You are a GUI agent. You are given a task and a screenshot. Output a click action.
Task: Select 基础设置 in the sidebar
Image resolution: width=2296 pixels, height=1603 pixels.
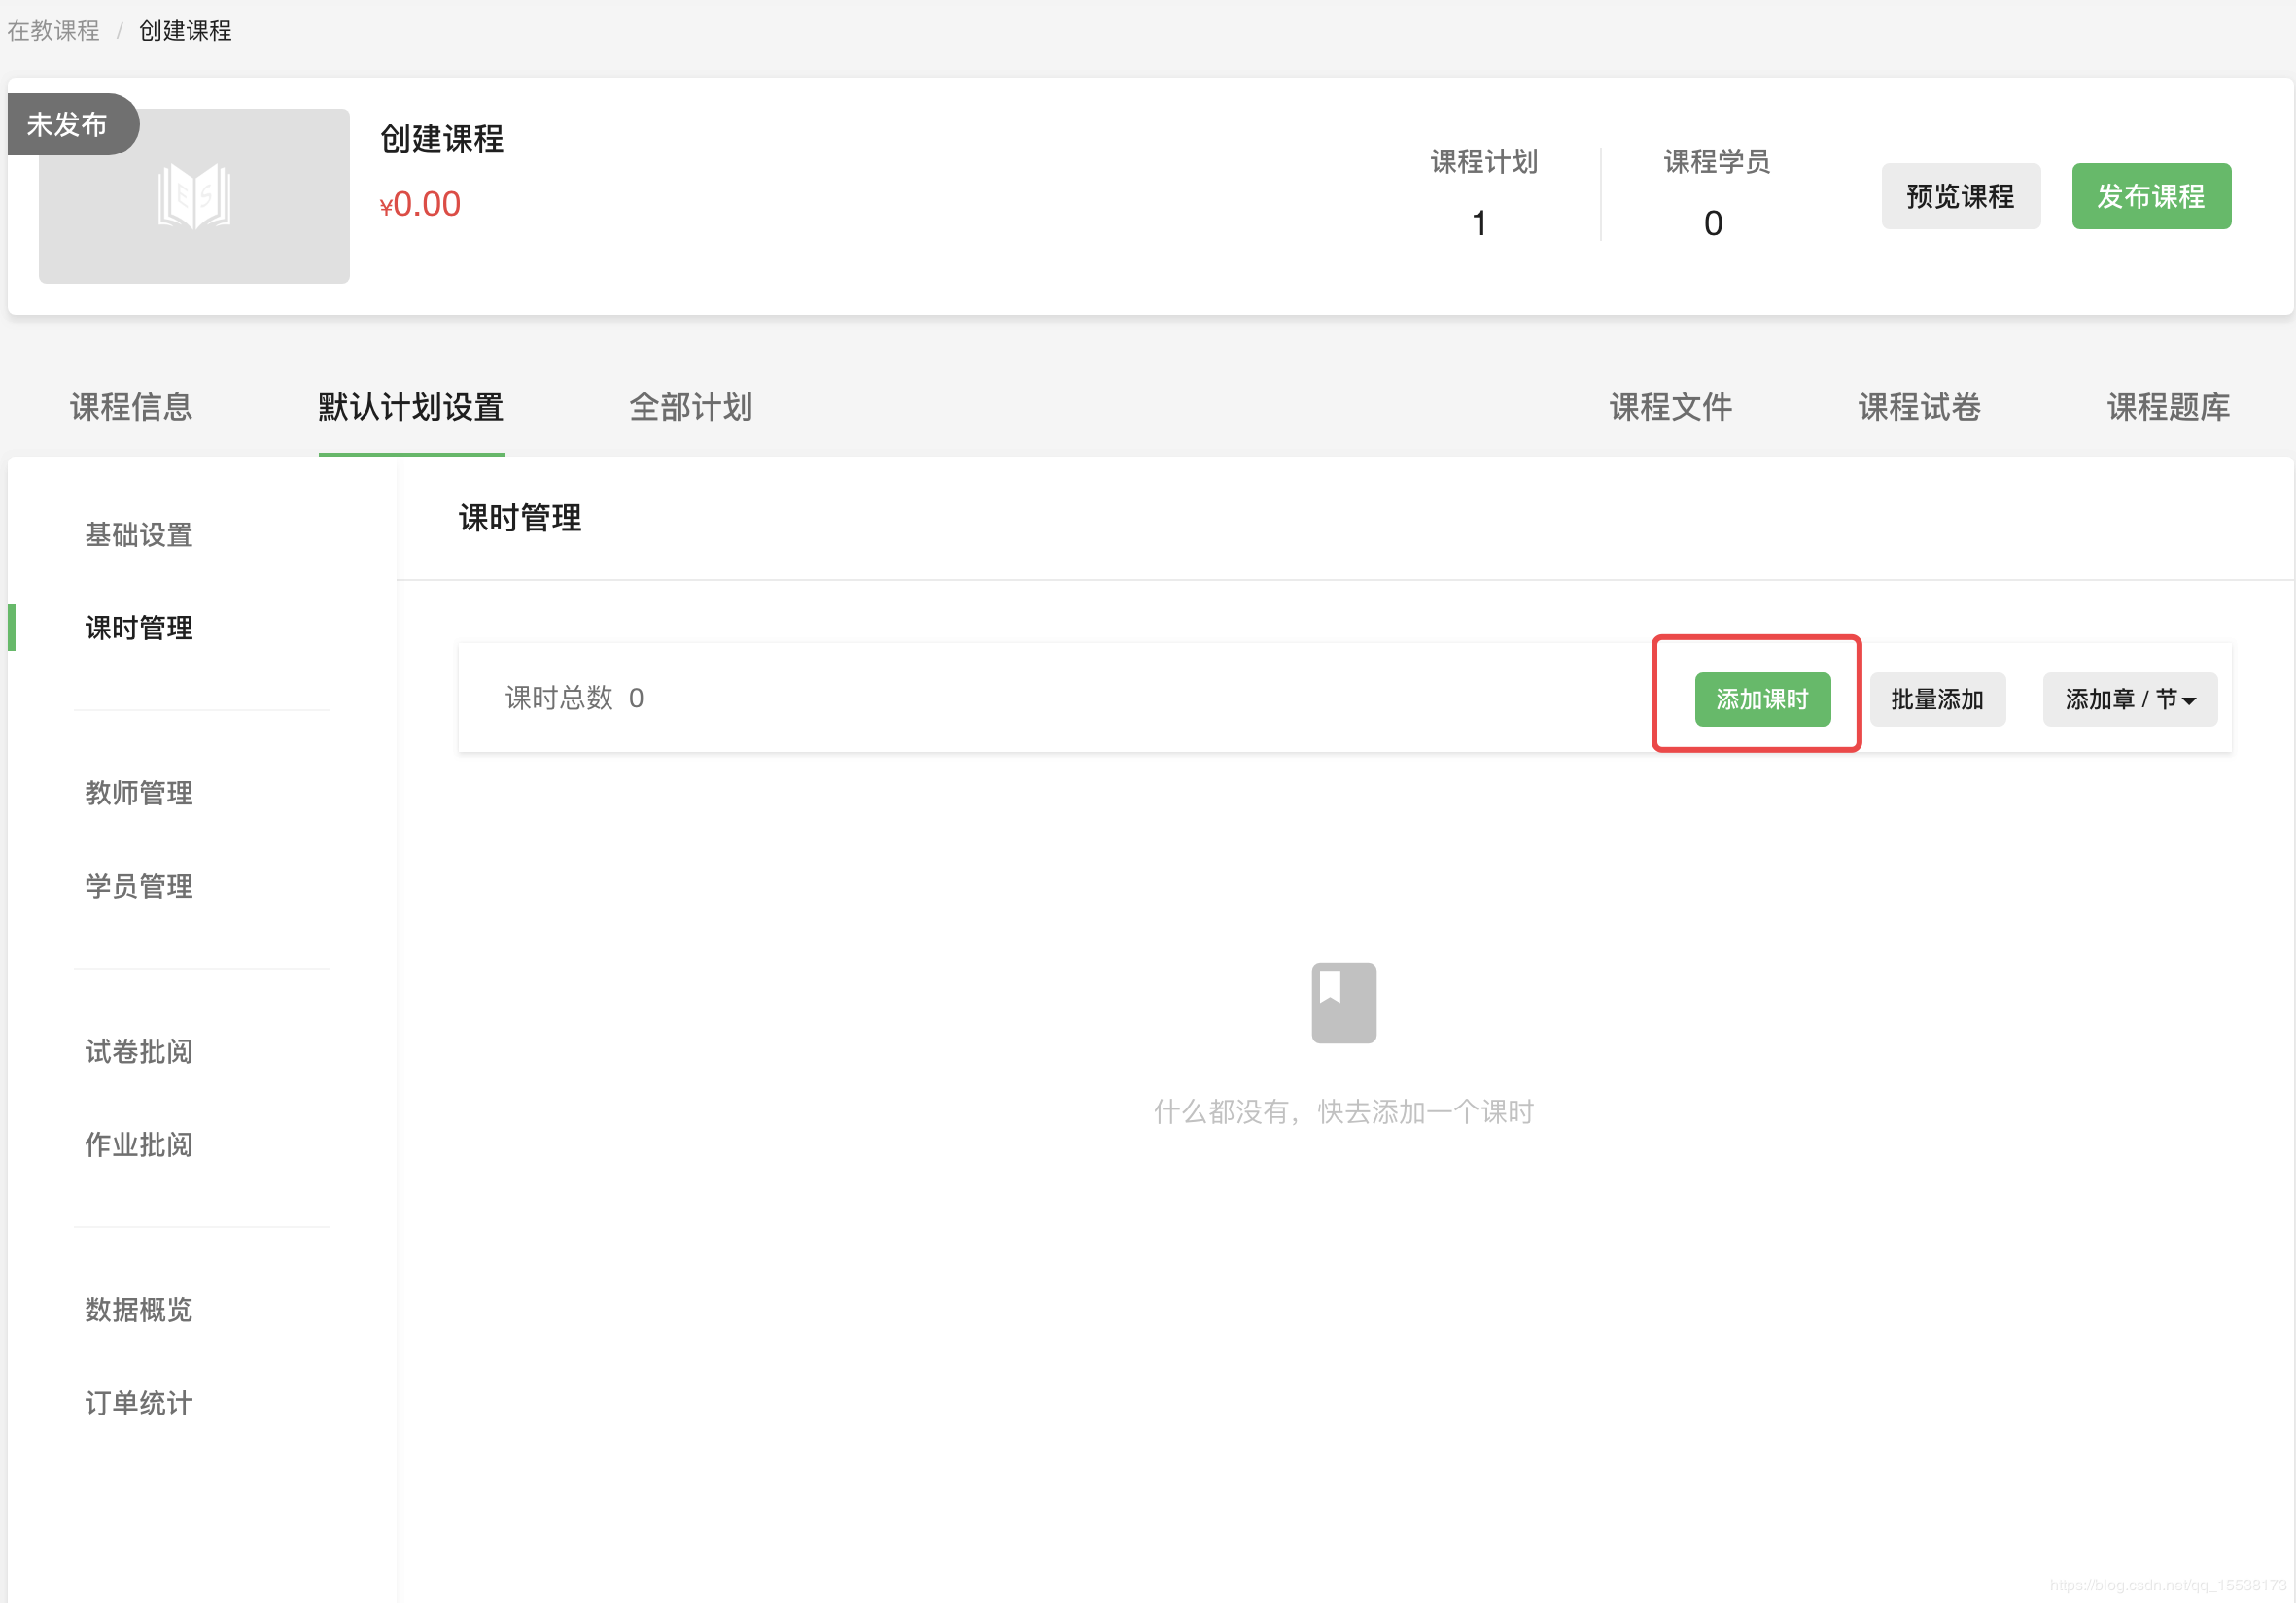point(139,534)
